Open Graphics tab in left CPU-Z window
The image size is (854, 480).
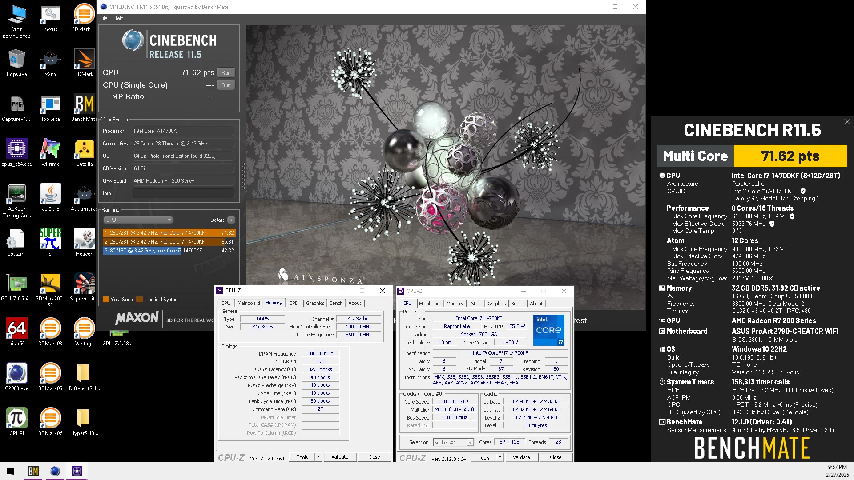tap(315, 303)
